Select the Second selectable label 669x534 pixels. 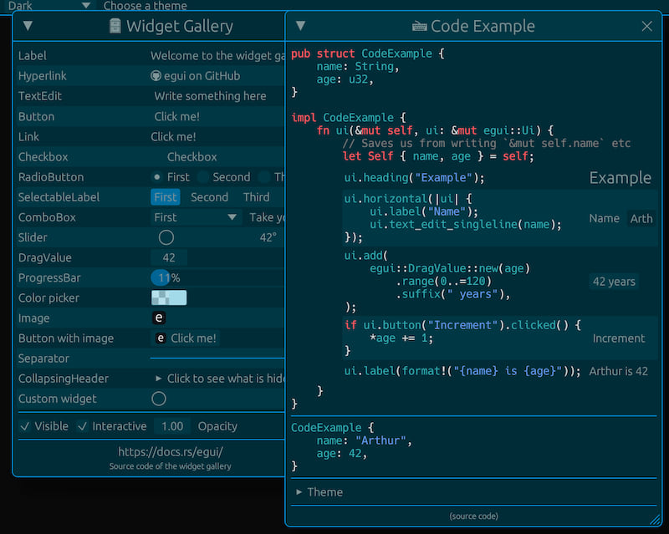click(210, 197)
